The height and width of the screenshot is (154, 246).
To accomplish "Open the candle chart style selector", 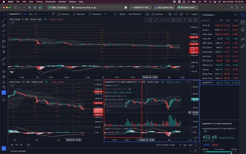I will tap(53, 14).
